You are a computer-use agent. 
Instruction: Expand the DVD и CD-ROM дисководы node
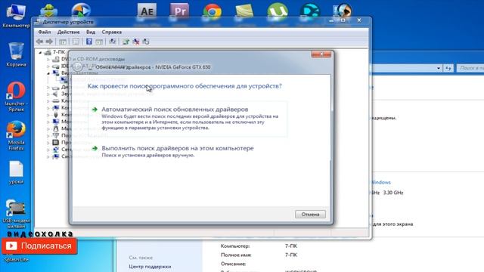(x=48, y=59)
